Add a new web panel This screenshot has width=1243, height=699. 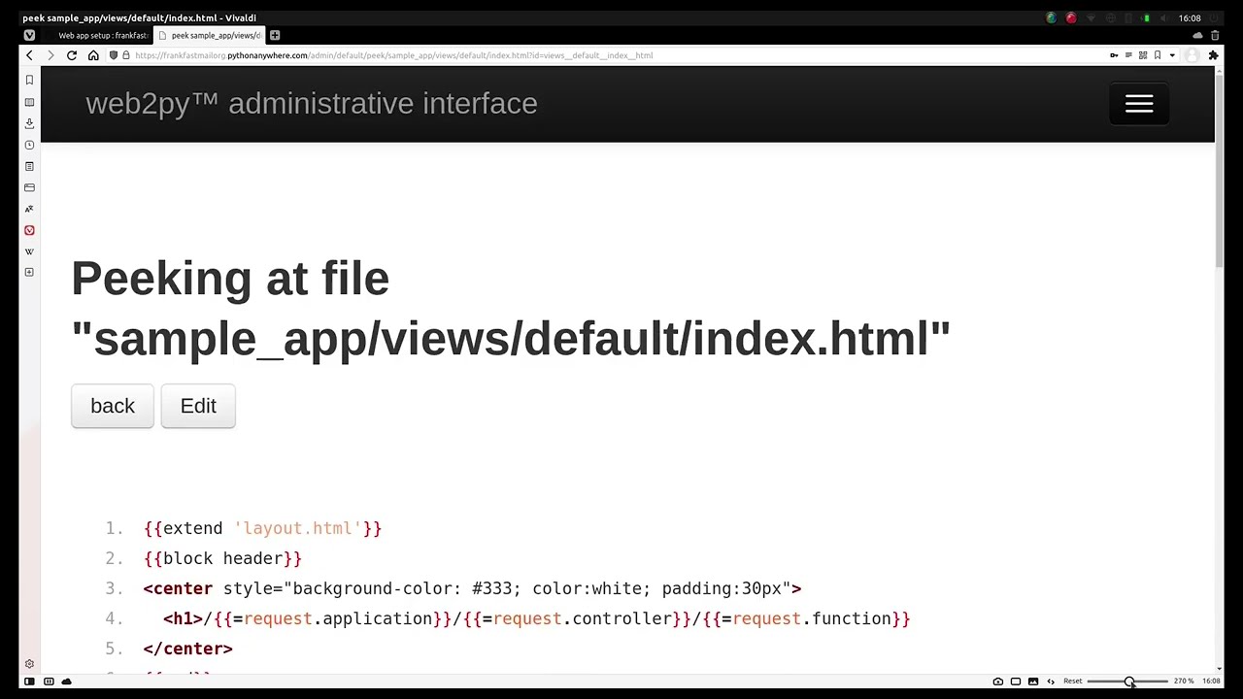pyautogui.click(x=29, y=273)
